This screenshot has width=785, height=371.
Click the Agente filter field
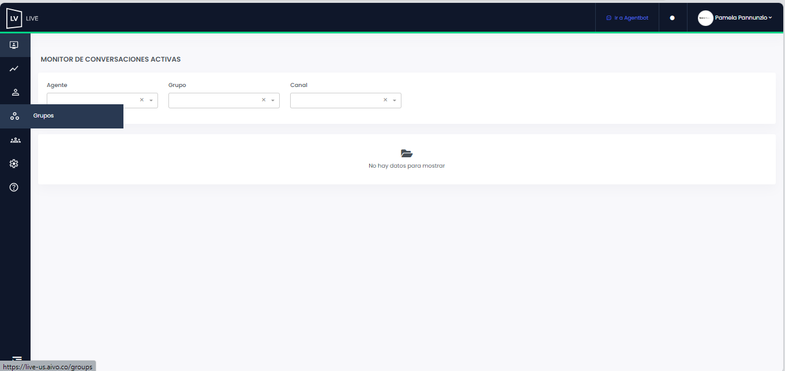pyautogui.click(x=102, y=100)
